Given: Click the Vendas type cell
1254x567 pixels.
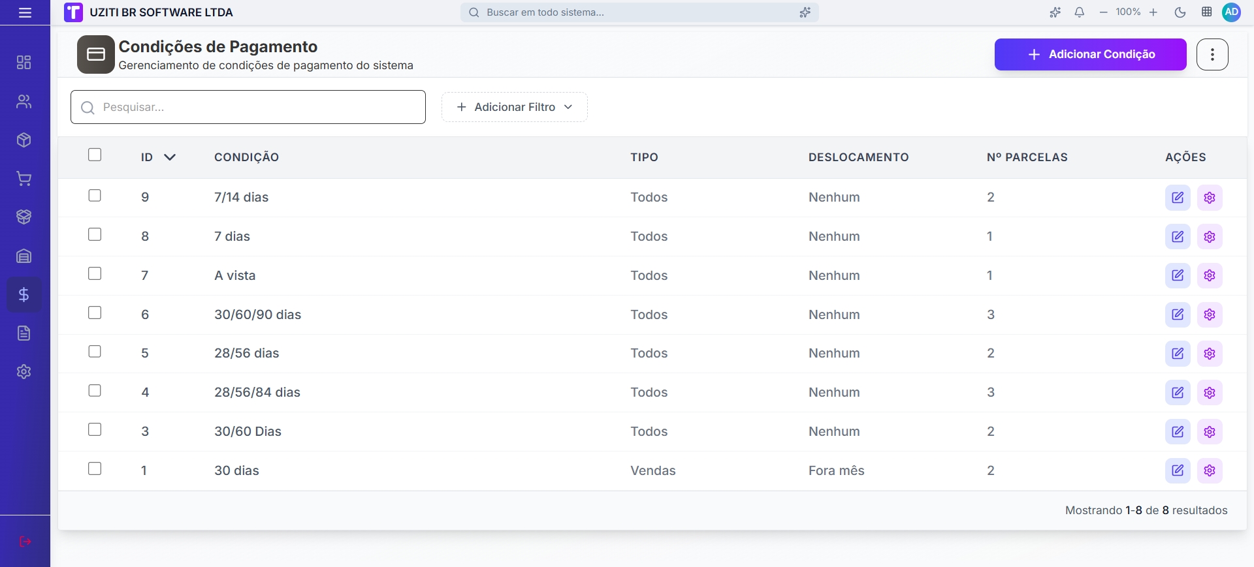Looking at the screenshot, I should coord(653,470).
